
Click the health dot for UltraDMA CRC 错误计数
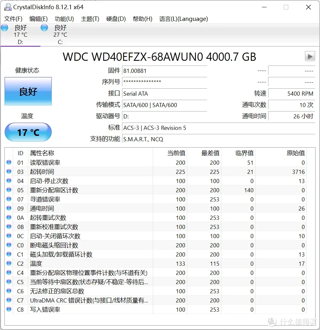click(9, 300)
